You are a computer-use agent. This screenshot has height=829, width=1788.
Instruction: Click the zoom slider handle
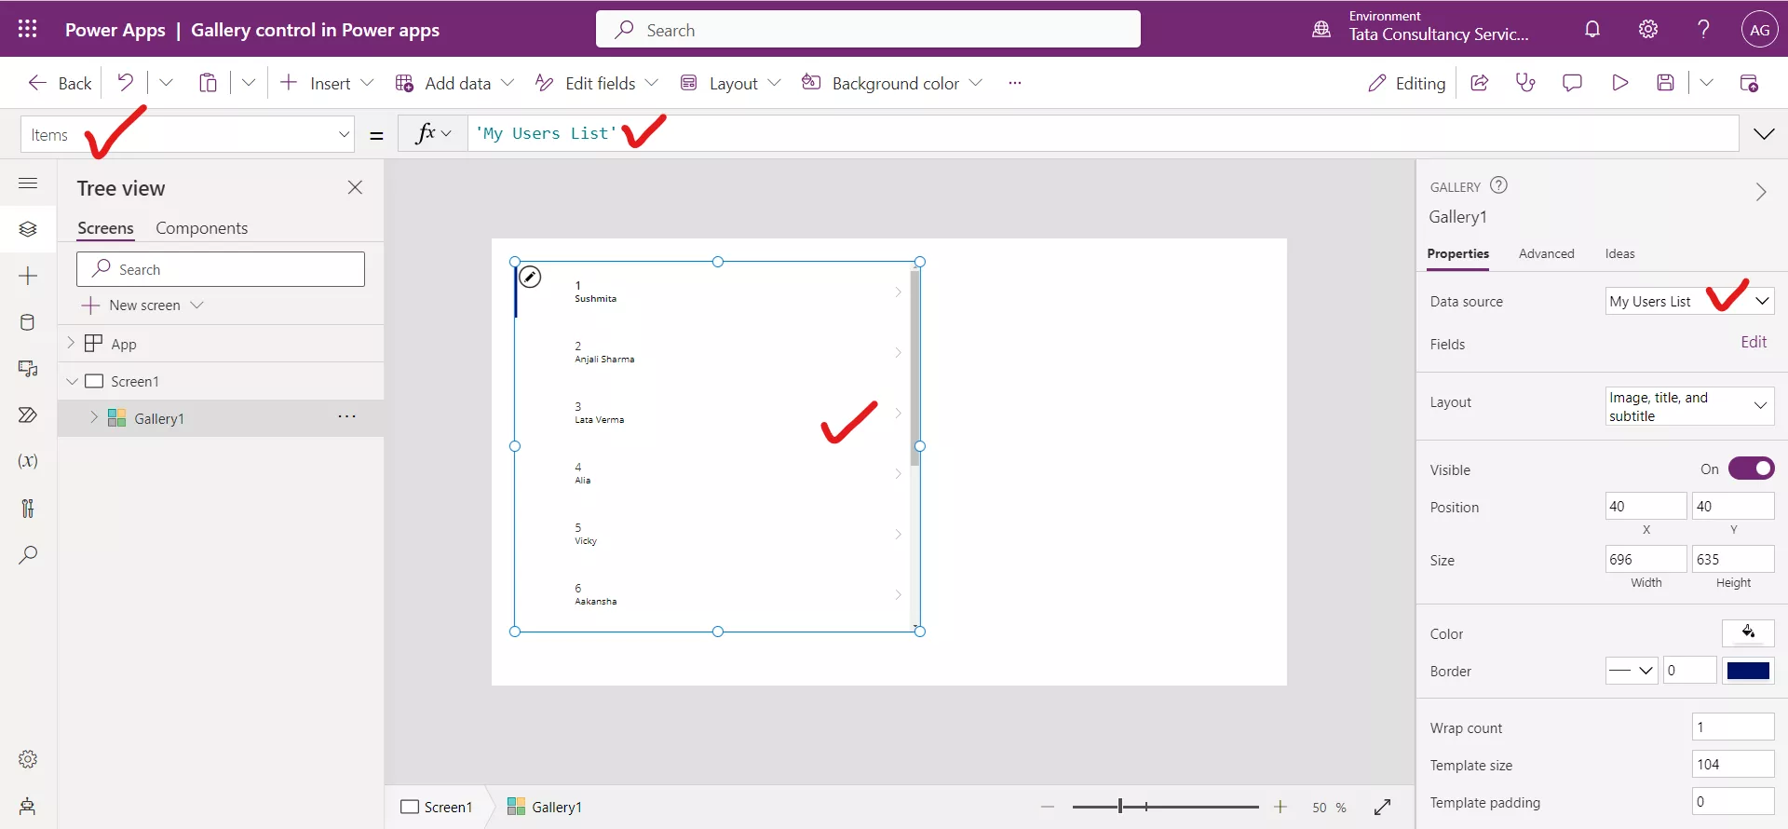pos(1120,807)
